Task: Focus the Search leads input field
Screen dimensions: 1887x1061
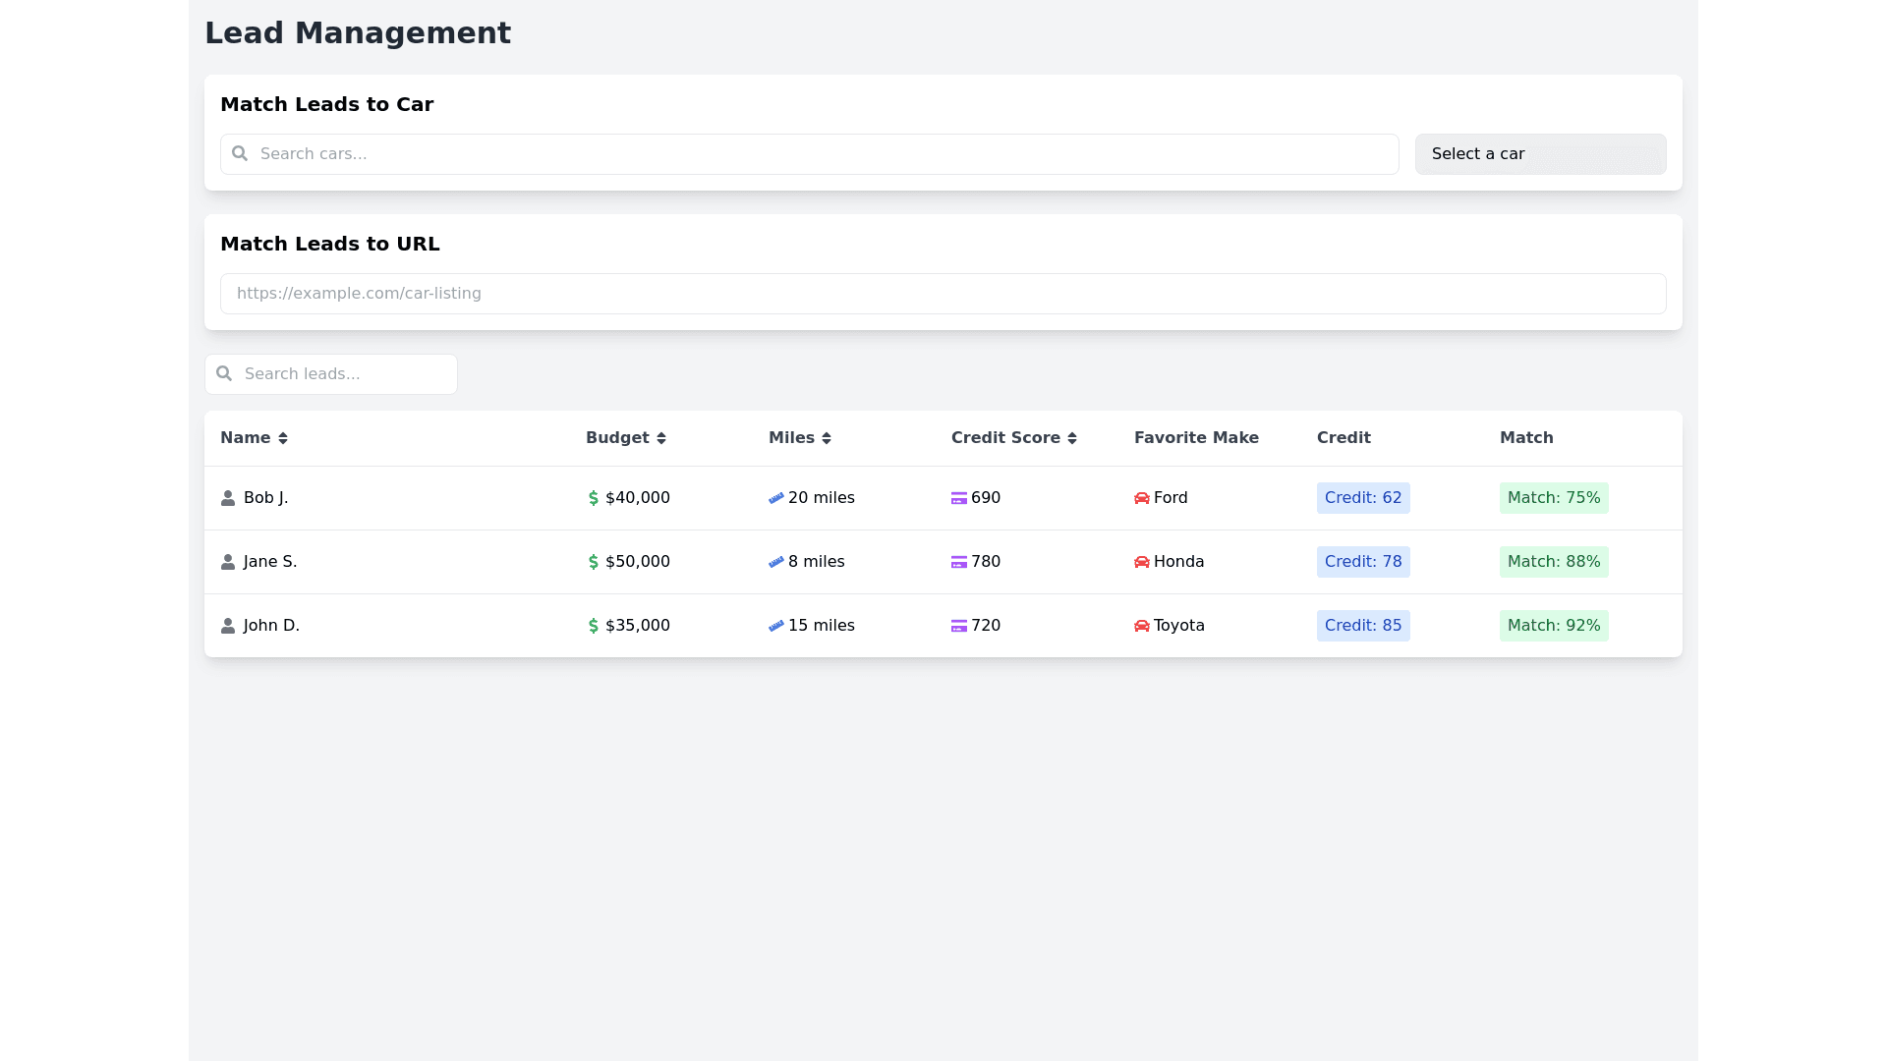Action: click(344, 374)
